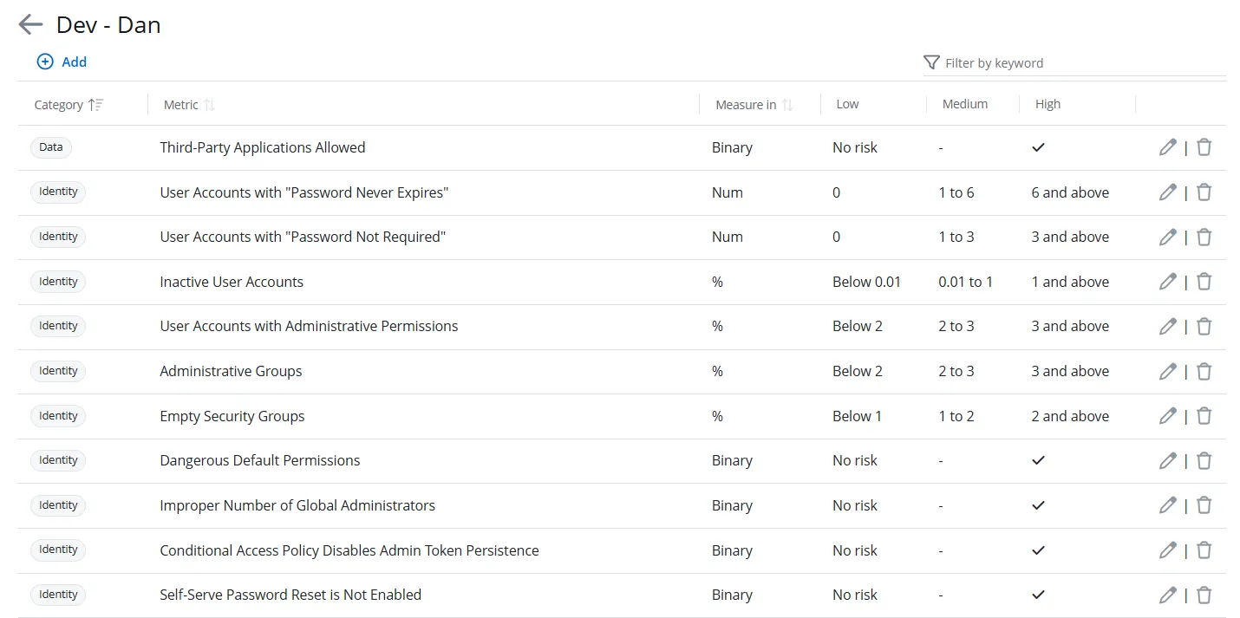The width and height of the screenshot is (1240, 618).
Task: Delete User Accounts with Administrative Permissions row
Action: (x=1204, y=326)
